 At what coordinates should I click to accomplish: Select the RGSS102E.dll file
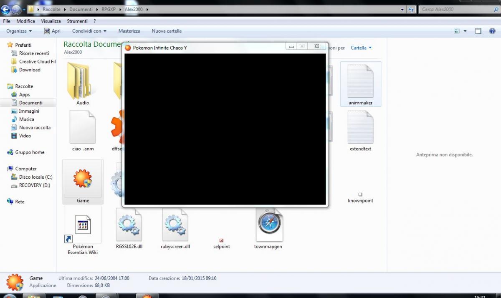tap(129, 225)
